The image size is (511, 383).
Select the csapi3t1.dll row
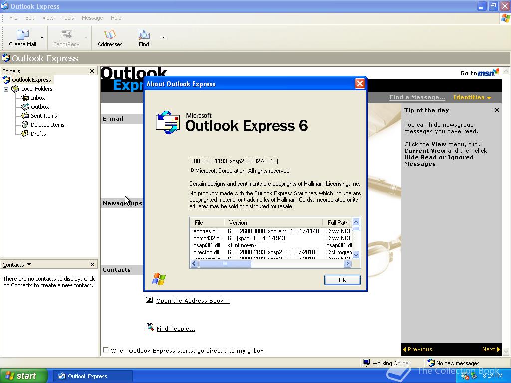[x=271, y=245]
